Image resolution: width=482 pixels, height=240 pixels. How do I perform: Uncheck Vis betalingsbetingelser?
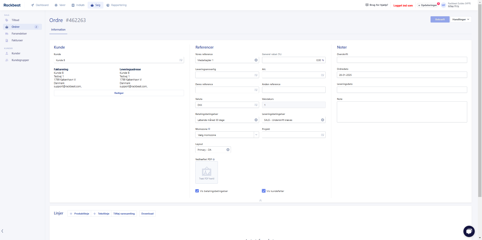point(197,191)
